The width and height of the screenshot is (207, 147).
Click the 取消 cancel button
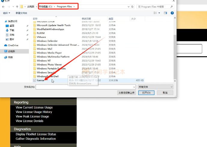coord(165,93)
